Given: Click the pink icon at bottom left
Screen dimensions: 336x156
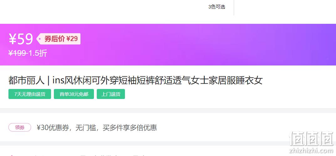Looking at the screenshot, I should click(12, 155).
